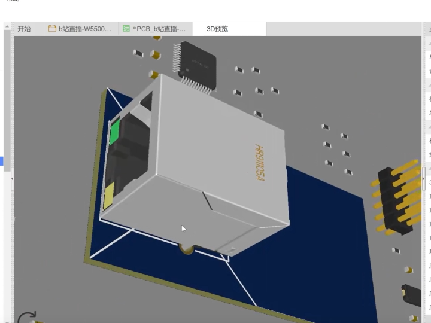Select the blue highlighted item in left sidebar

[x=2, y=160]
